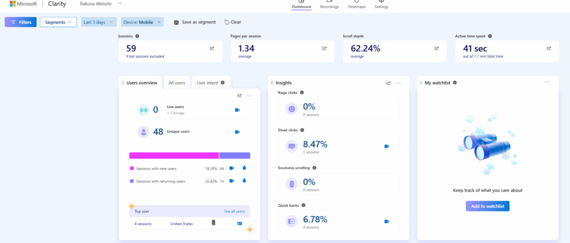Open heatmap for returning users sessions
Screen dimensions: 570x243
(x=244, y=181)
